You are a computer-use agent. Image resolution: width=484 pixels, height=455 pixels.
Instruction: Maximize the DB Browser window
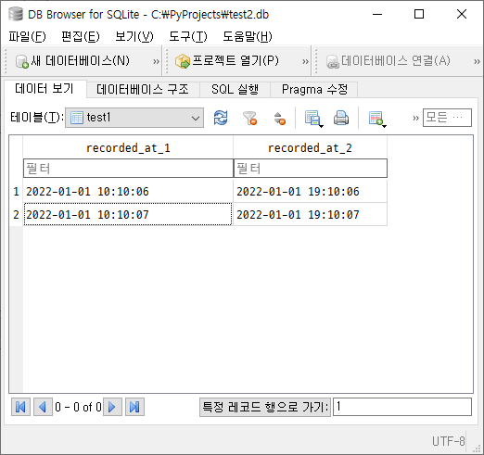tap(419, 14)
